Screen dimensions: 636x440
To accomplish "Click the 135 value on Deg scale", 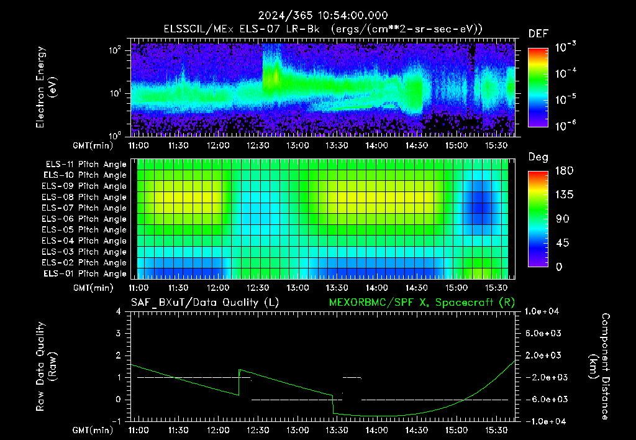I will point(564,195).
